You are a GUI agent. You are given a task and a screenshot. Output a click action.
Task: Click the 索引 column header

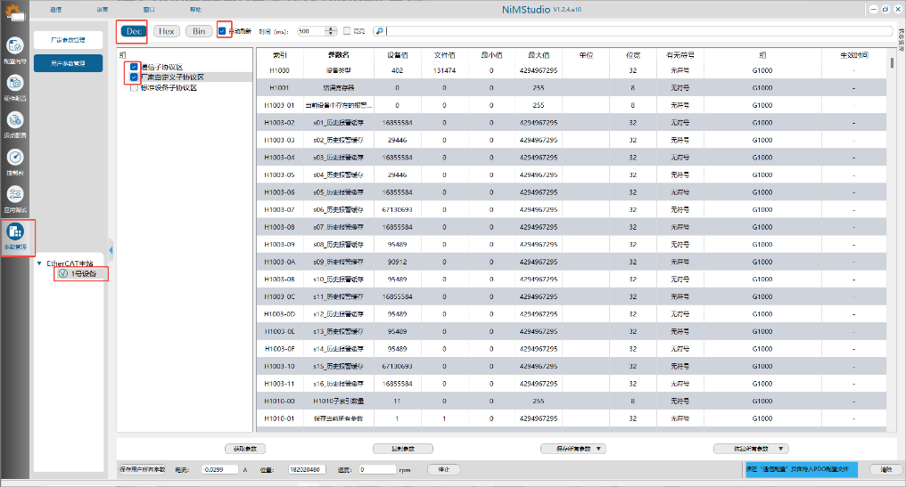(x=280, y=55)
